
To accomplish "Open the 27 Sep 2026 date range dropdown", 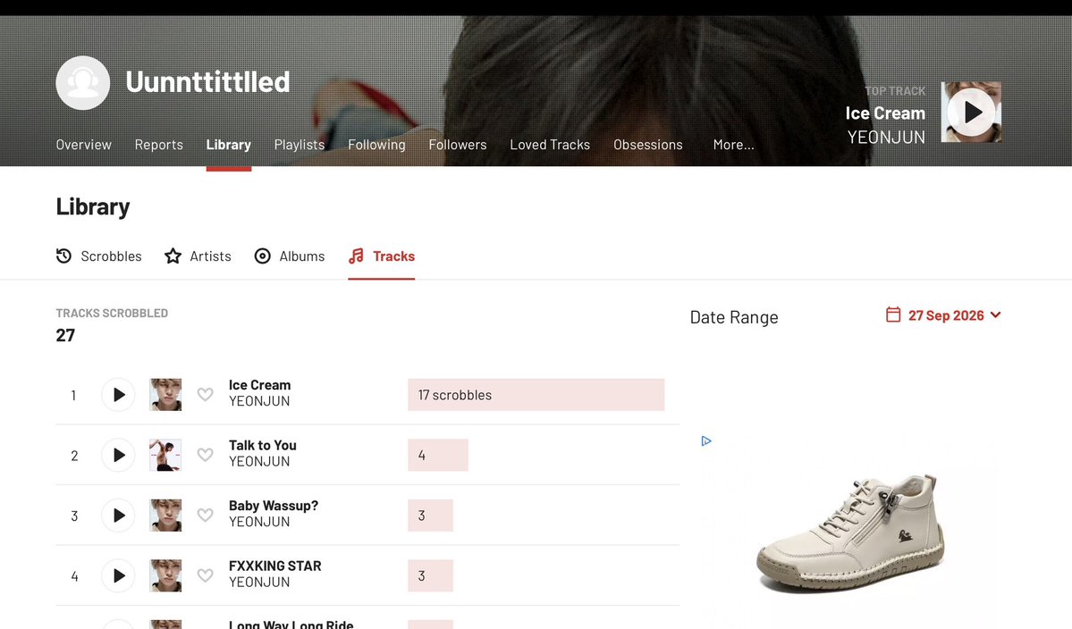I will pyautogui.click(x=943, y=314).
